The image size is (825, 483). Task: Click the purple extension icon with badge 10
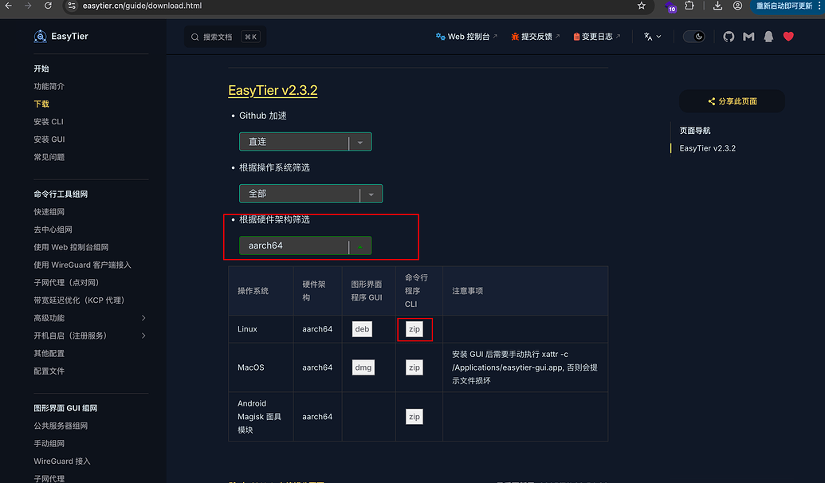tap(670, 7)
